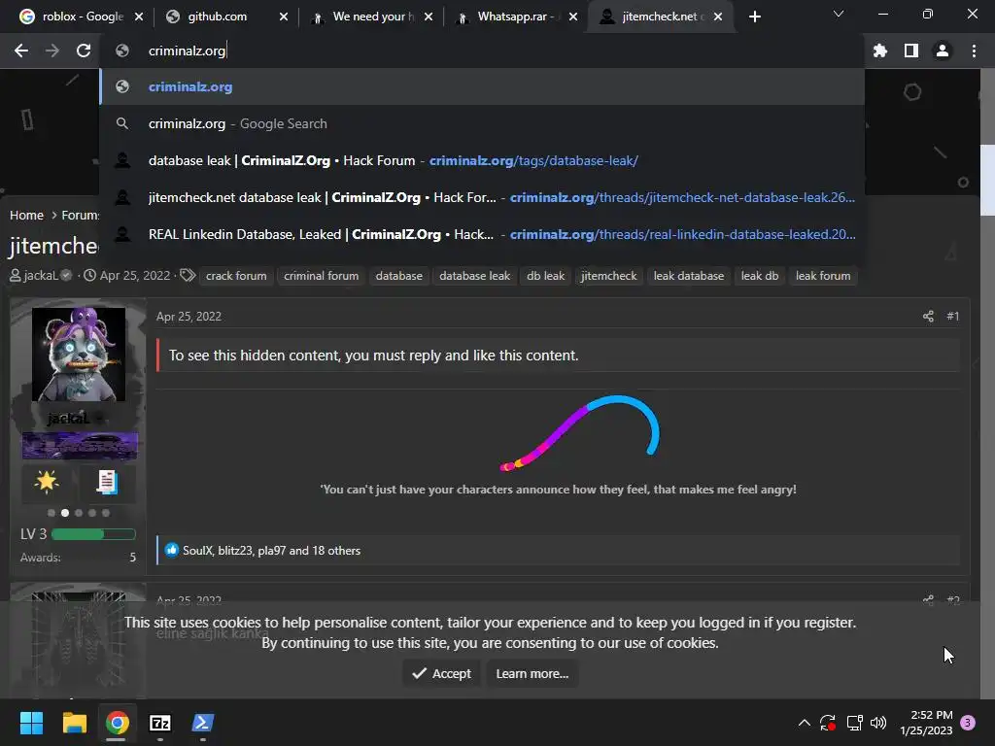Image resolution: width=995 pixels, height=746 pixels.
Task: Open the database leak tags suggestion
Action: tap(482, 160)
